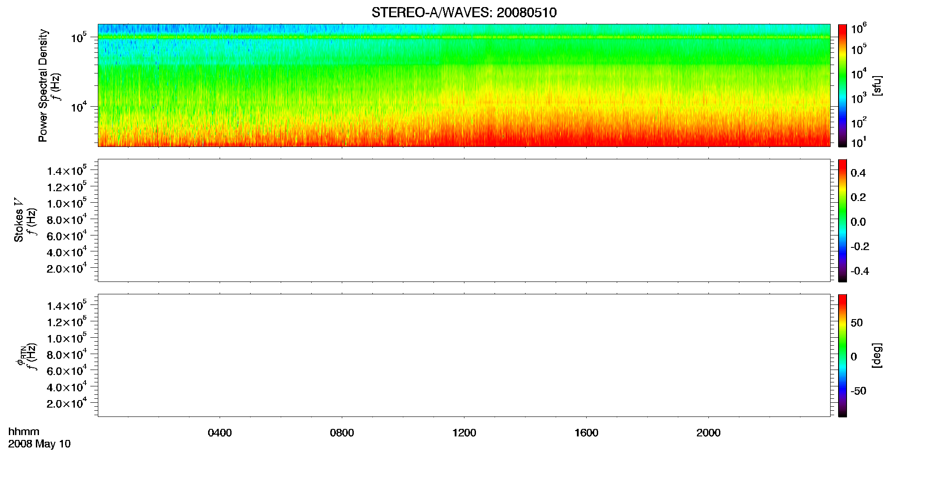Viewport: 928px width, 478px height.
Task: Click the Power Spectral Density axis title
Action: pos(43,85)
